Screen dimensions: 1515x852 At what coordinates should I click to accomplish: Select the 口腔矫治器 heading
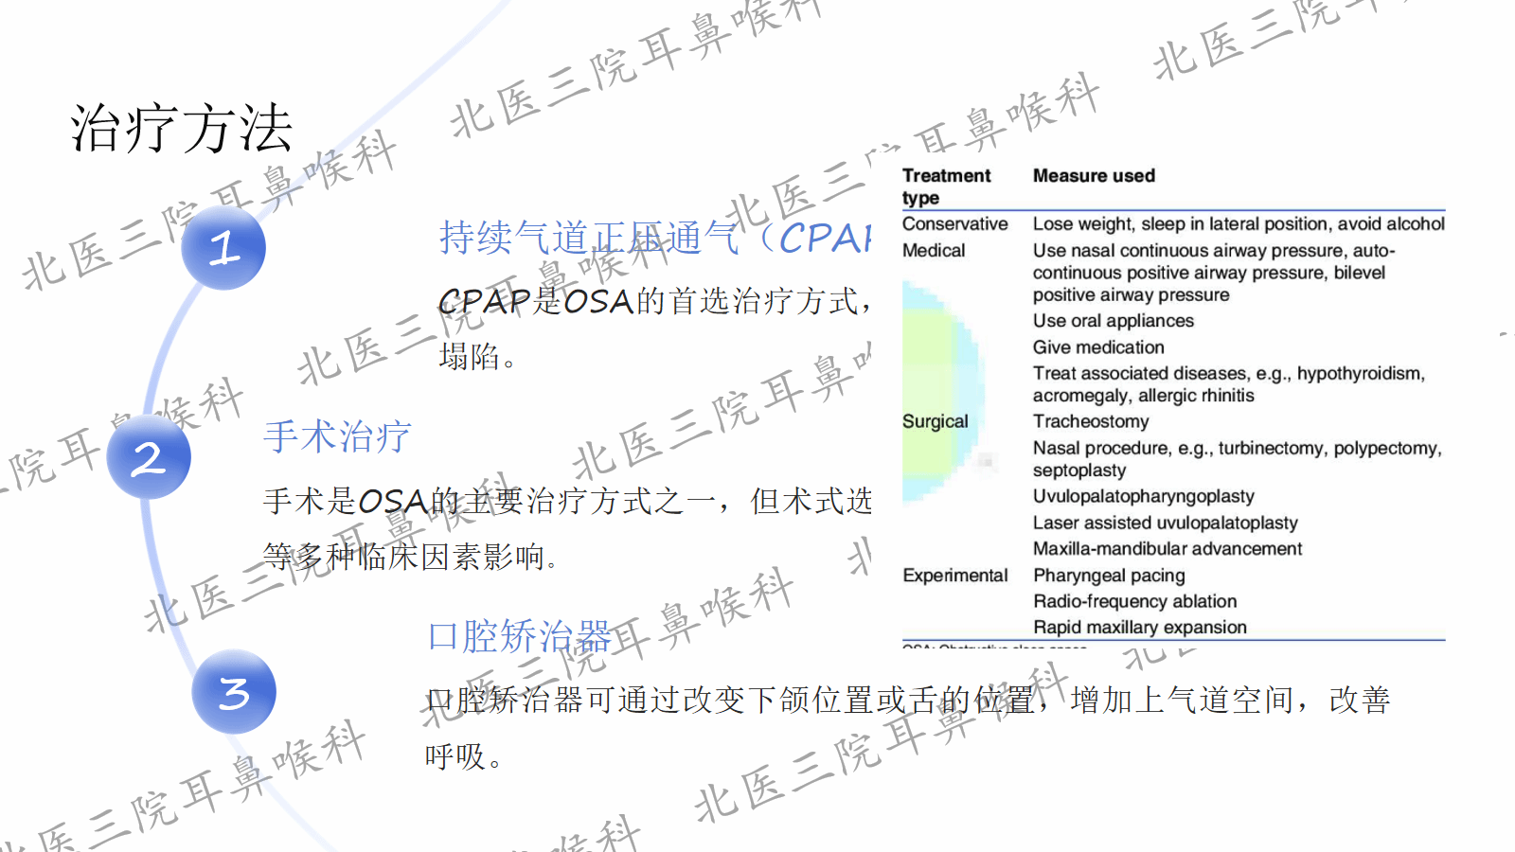(x=519, y=636)
